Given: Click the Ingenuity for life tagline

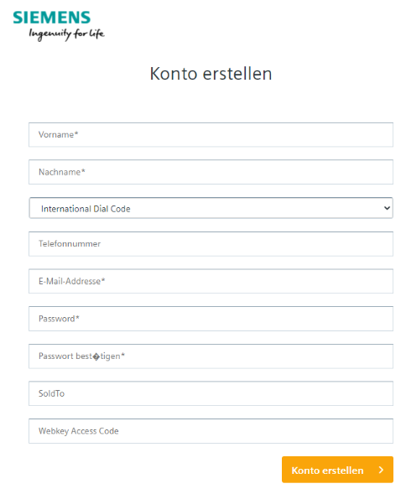Looking at the screenshot, I should coord(66,34).
